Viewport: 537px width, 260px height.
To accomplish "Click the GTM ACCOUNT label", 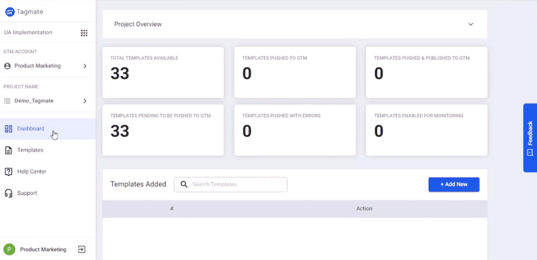I will click(x=20, y=52).
